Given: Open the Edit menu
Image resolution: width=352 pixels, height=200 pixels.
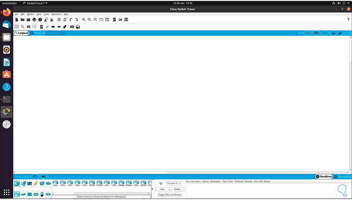Looking at the screenshot, I should (23, 14).
